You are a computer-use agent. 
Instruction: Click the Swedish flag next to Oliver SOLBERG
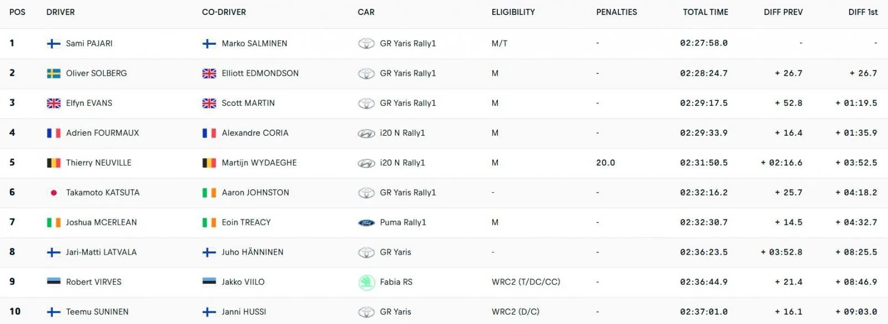pos(53,74)
